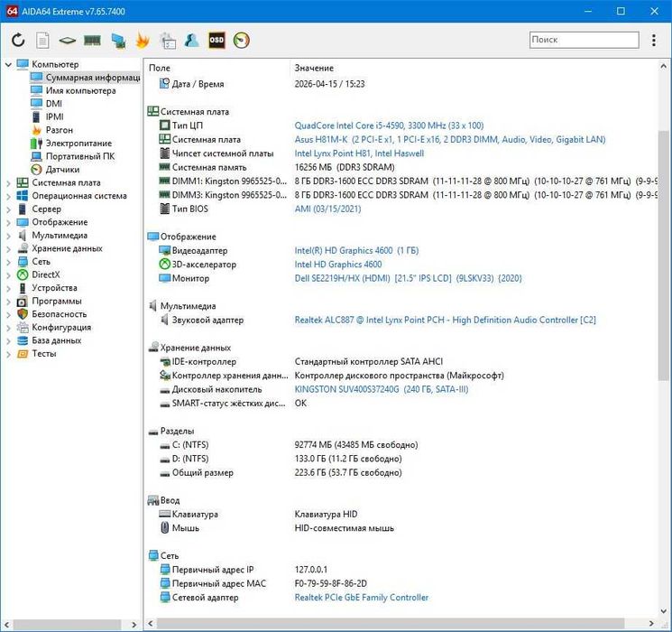Select the C: (NTFS) partition row
The width and height of the screenshot is (672, 632).
[x=403, y=445]
